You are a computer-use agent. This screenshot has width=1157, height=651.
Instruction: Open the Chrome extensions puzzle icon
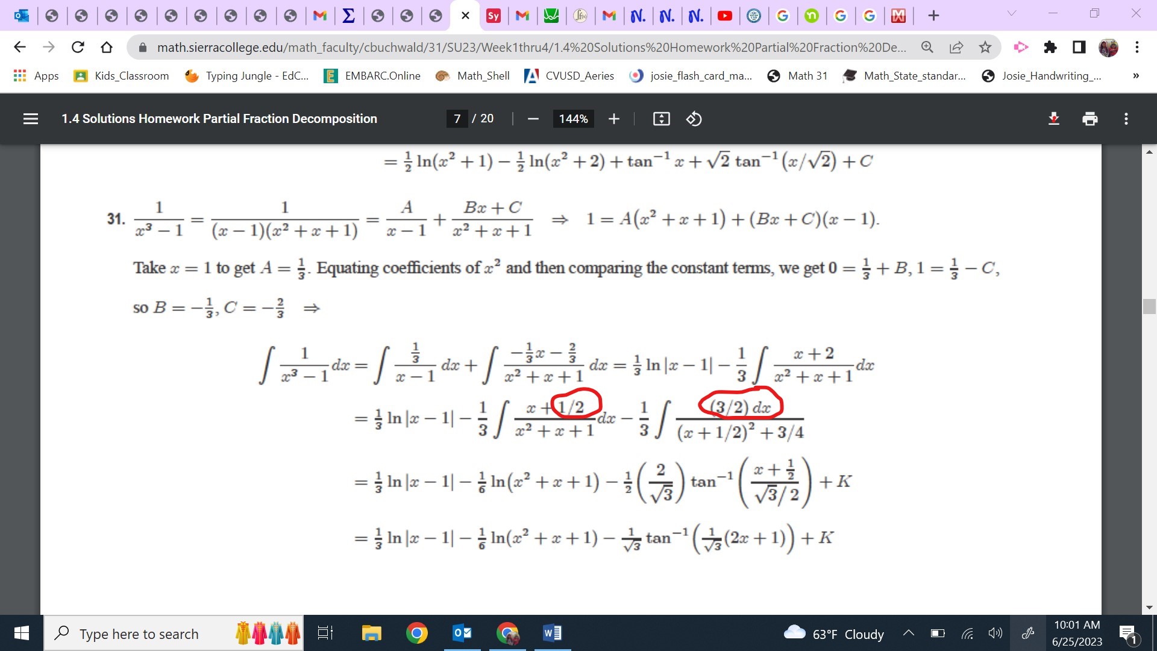pos(1050,47)
